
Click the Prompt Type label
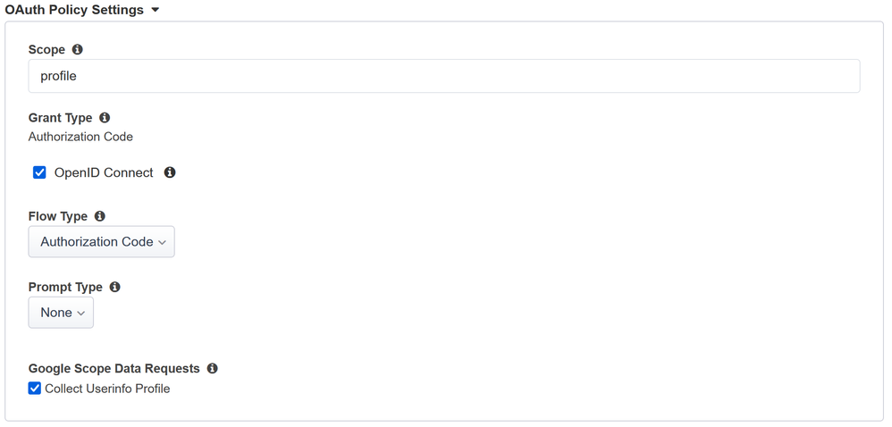click(65, 287)
